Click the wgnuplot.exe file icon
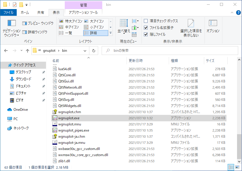 (x=55, y=118)
